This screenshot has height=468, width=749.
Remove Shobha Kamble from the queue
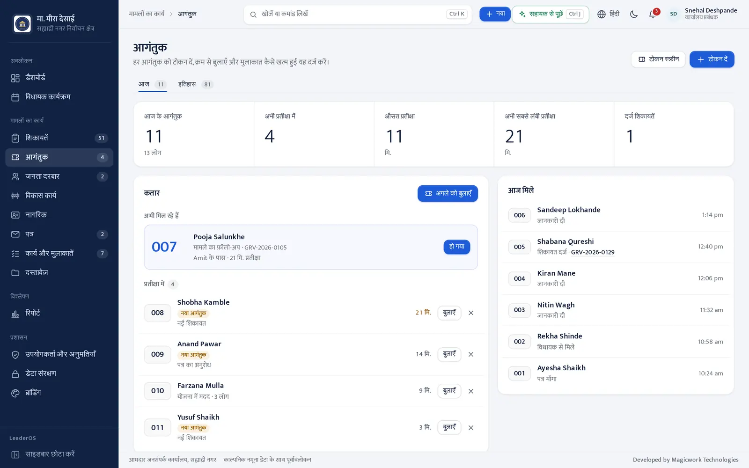(x=471, y=313)
